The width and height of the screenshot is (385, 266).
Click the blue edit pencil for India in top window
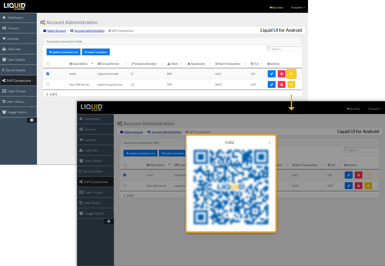(x=272, y=74)
